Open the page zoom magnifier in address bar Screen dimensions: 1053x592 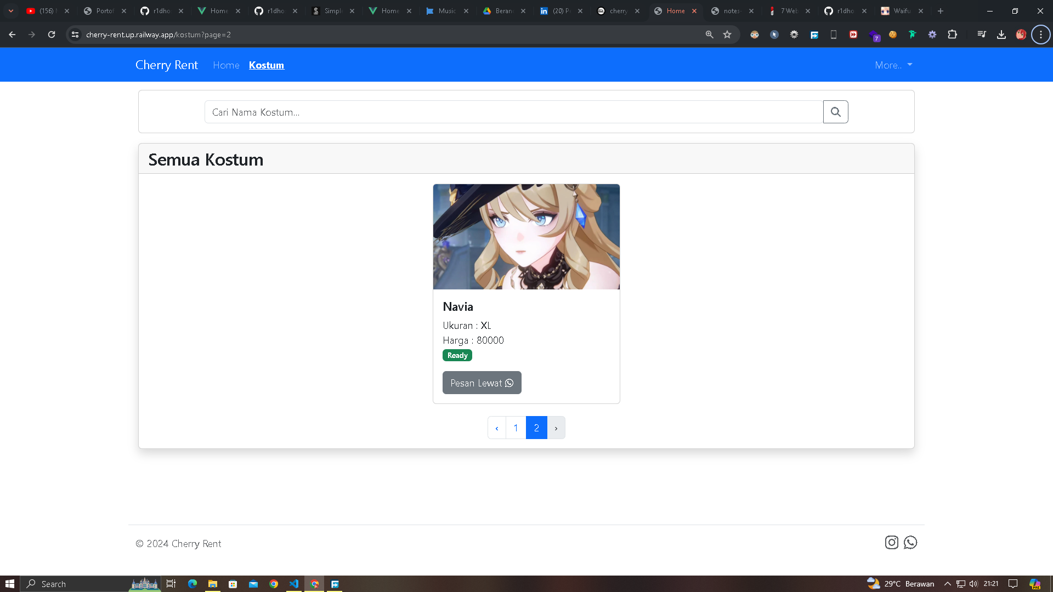[710, 35]
